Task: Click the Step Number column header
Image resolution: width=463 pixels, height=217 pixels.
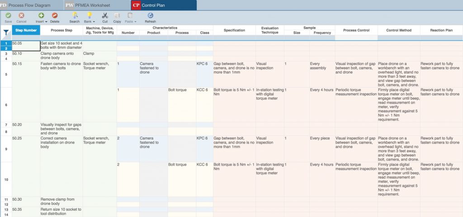Action: coord(26,30)
